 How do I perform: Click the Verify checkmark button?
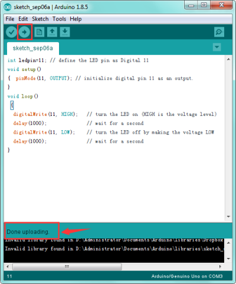(x=11, y=32)
